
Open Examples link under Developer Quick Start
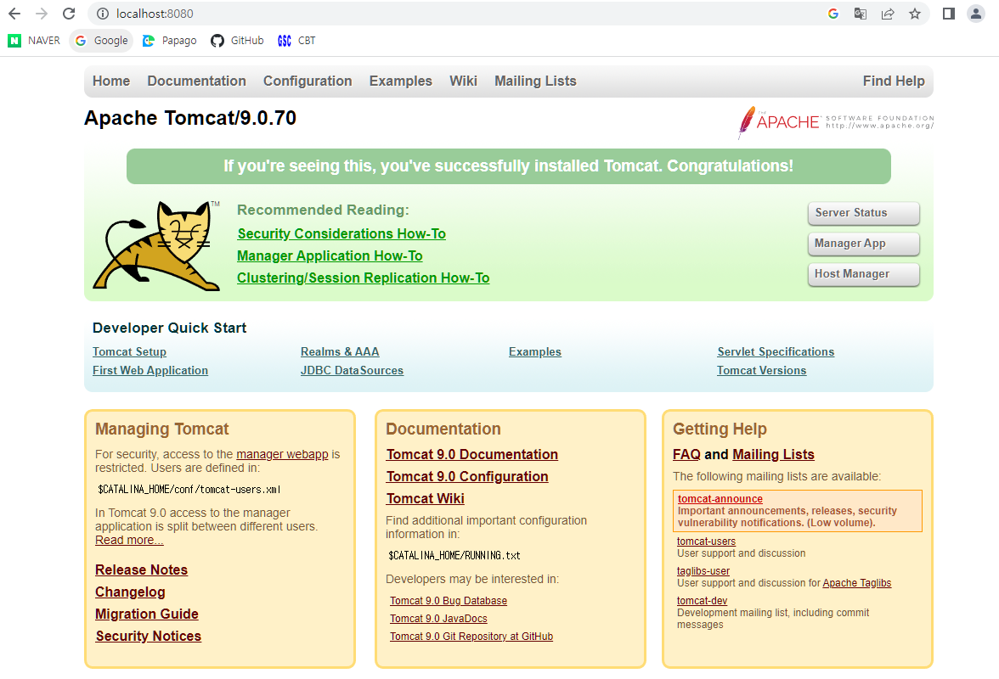pos(534,352)
